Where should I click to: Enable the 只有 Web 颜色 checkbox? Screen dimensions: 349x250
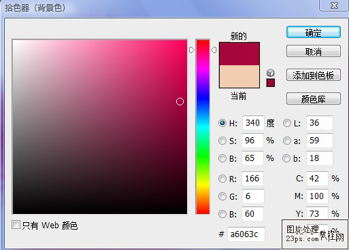[x=16, y=225]
